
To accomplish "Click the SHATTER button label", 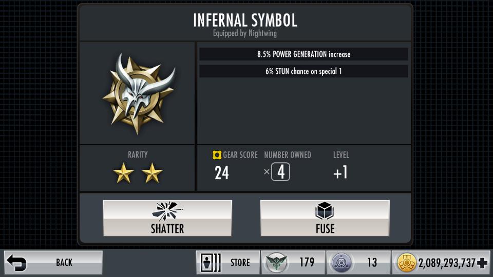I will pyautogui.click(x=167, y=229).
